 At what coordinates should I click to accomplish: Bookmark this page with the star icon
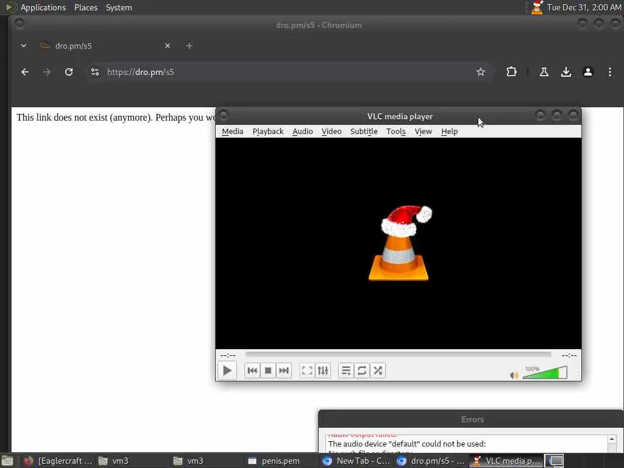click(x=481, y=72)
